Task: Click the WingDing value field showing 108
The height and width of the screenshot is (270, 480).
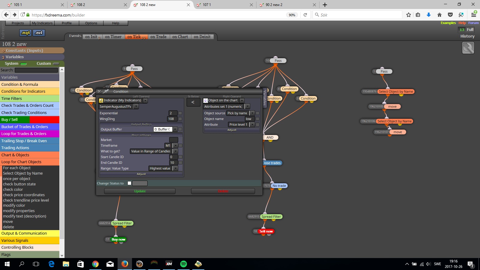Action: coord(172,119)
